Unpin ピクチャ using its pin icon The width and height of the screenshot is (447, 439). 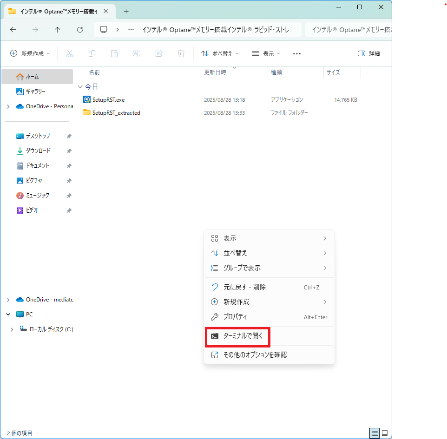(69, 181)
